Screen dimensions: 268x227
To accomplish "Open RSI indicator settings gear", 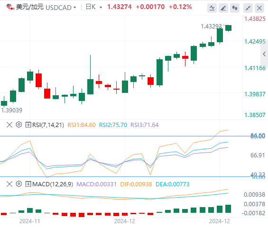I will (19, 125).
